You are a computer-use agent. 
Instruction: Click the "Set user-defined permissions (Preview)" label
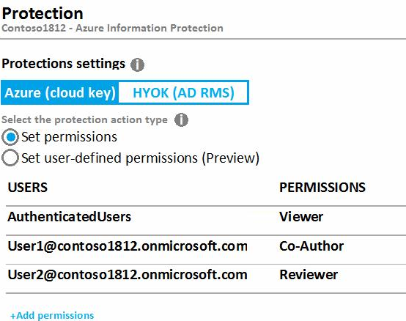[x=140, y=158]
